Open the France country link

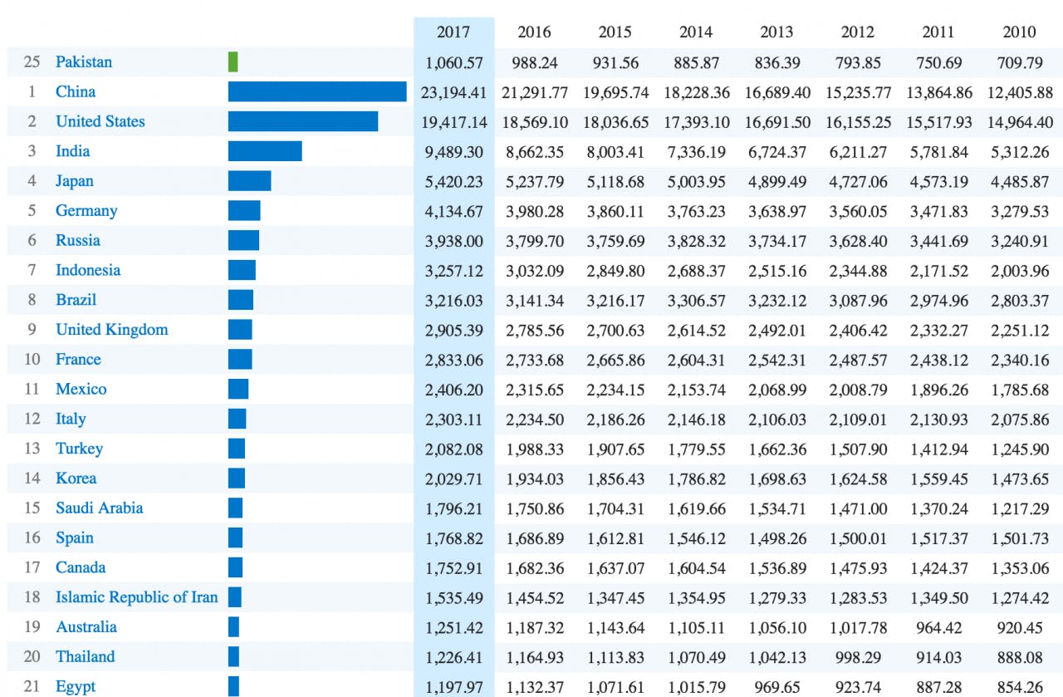78,360
